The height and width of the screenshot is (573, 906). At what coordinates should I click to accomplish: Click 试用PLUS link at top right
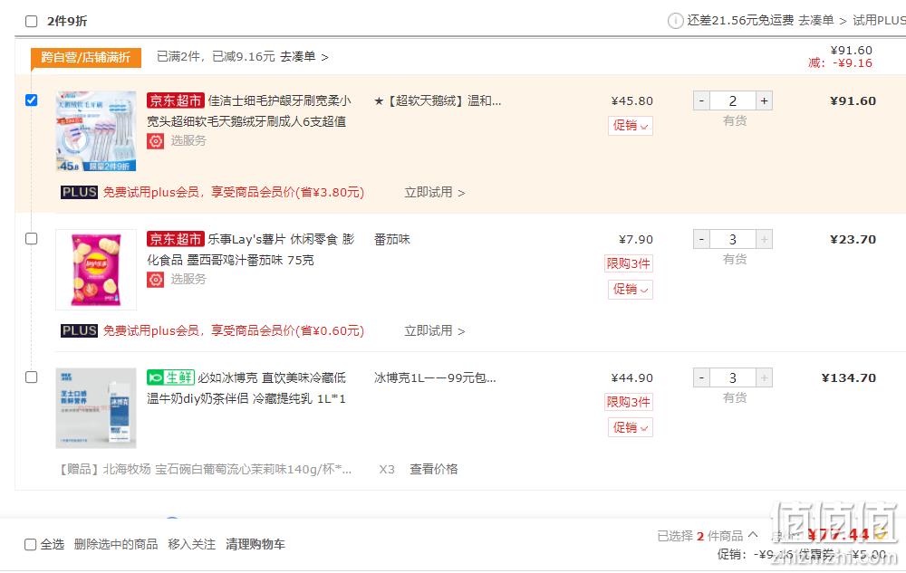coord(879,21)
